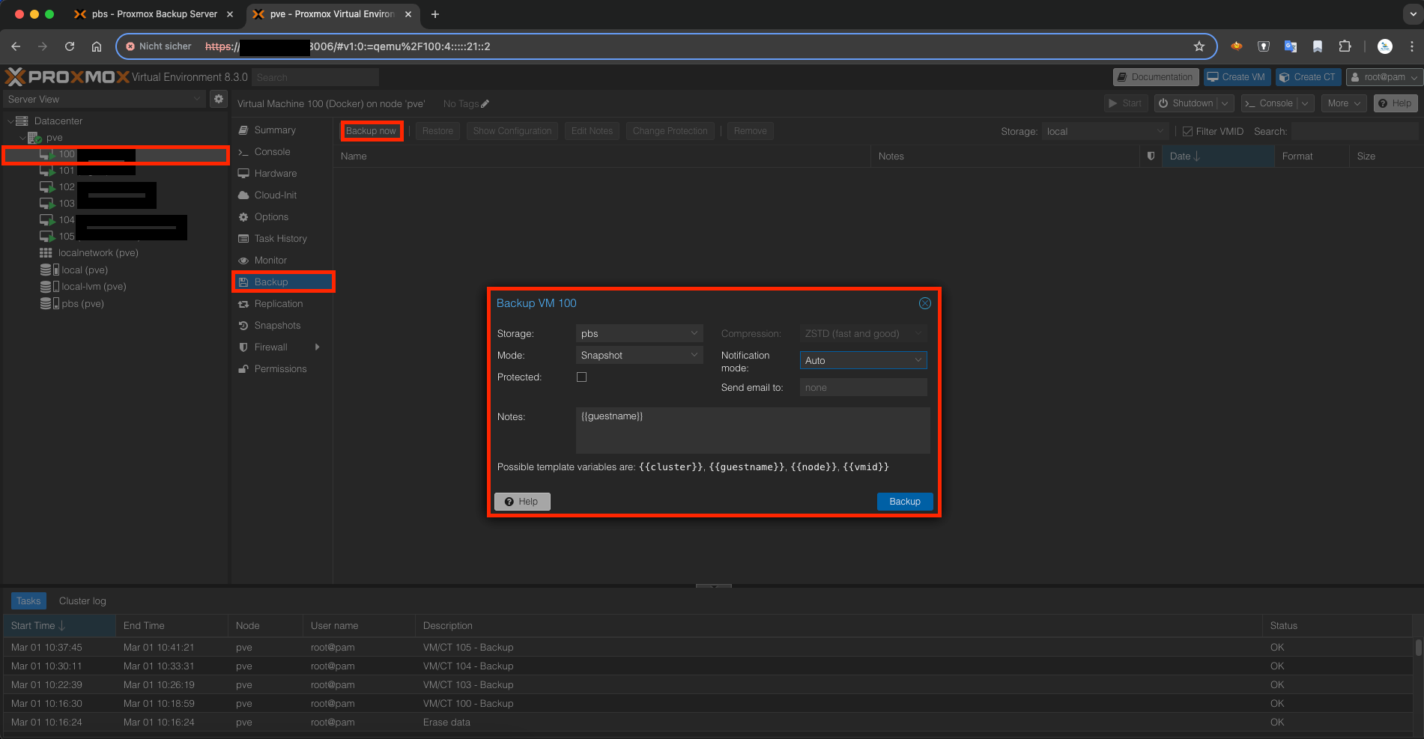The height and width of the screenshot is (739, 1424).
Task: Open the Notification mode Auto dropdown
Action: point(862,359)
